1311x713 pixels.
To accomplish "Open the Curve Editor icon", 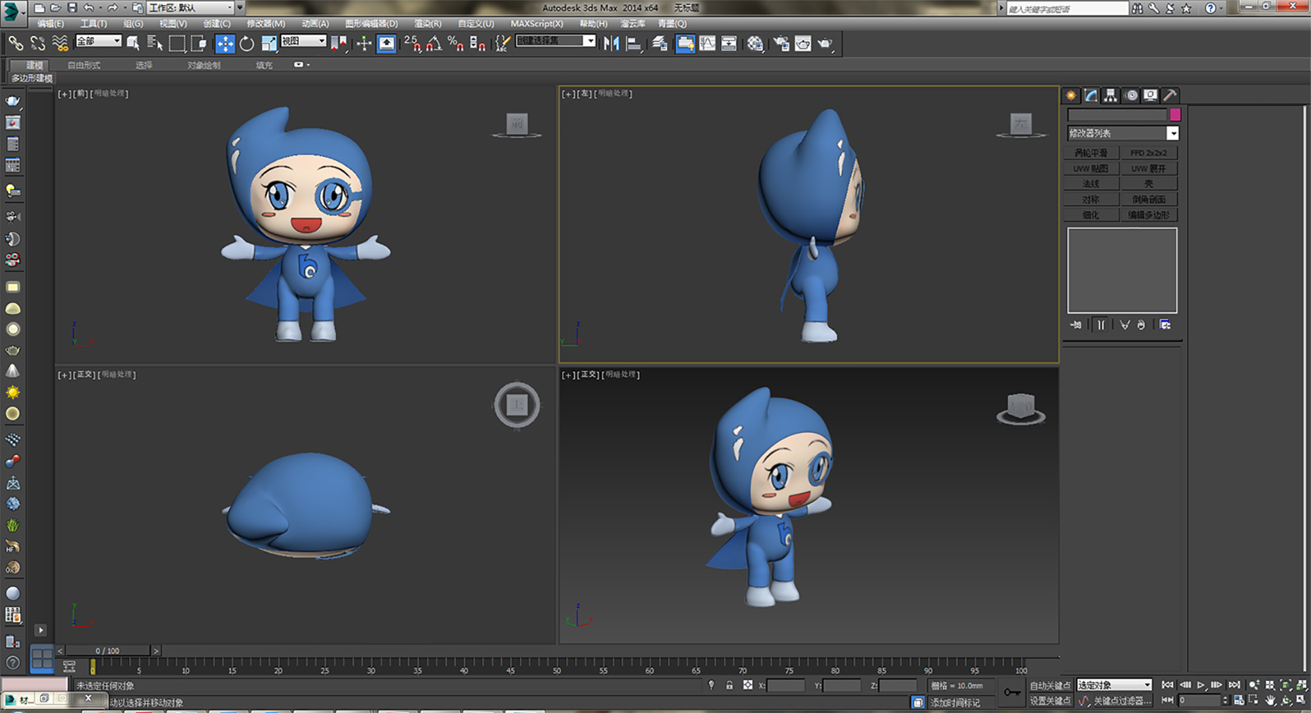I will point(707,44).
